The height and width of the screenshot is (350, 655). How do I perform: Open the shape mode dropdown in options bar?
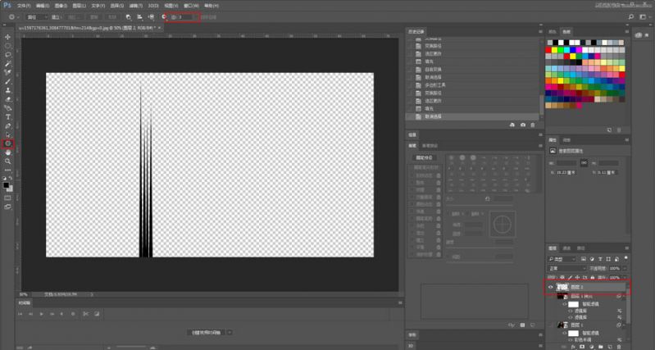pos(39,16)
